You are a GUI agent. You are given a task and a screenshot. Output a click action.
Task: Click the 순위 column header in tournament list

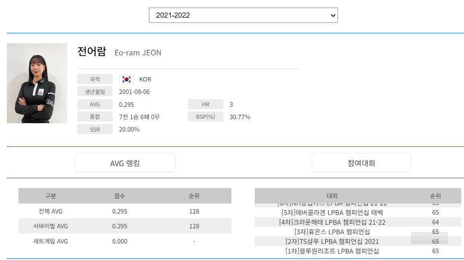coord(435,196)
